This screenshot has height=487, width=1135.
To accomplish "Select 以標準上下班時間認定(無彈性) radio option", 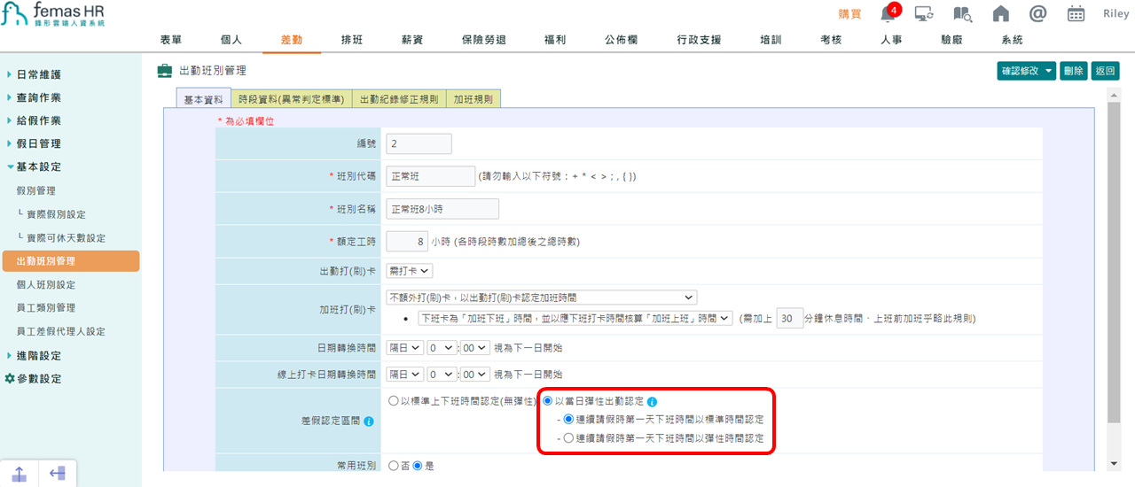I will (395, 401).
